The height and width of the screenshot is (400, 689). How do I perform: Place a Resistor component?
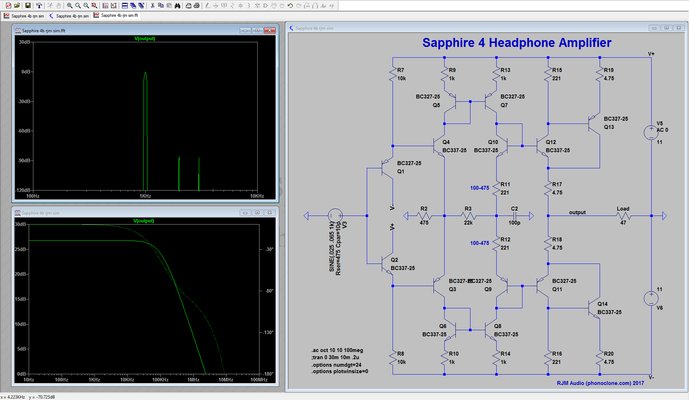point(233,5)
